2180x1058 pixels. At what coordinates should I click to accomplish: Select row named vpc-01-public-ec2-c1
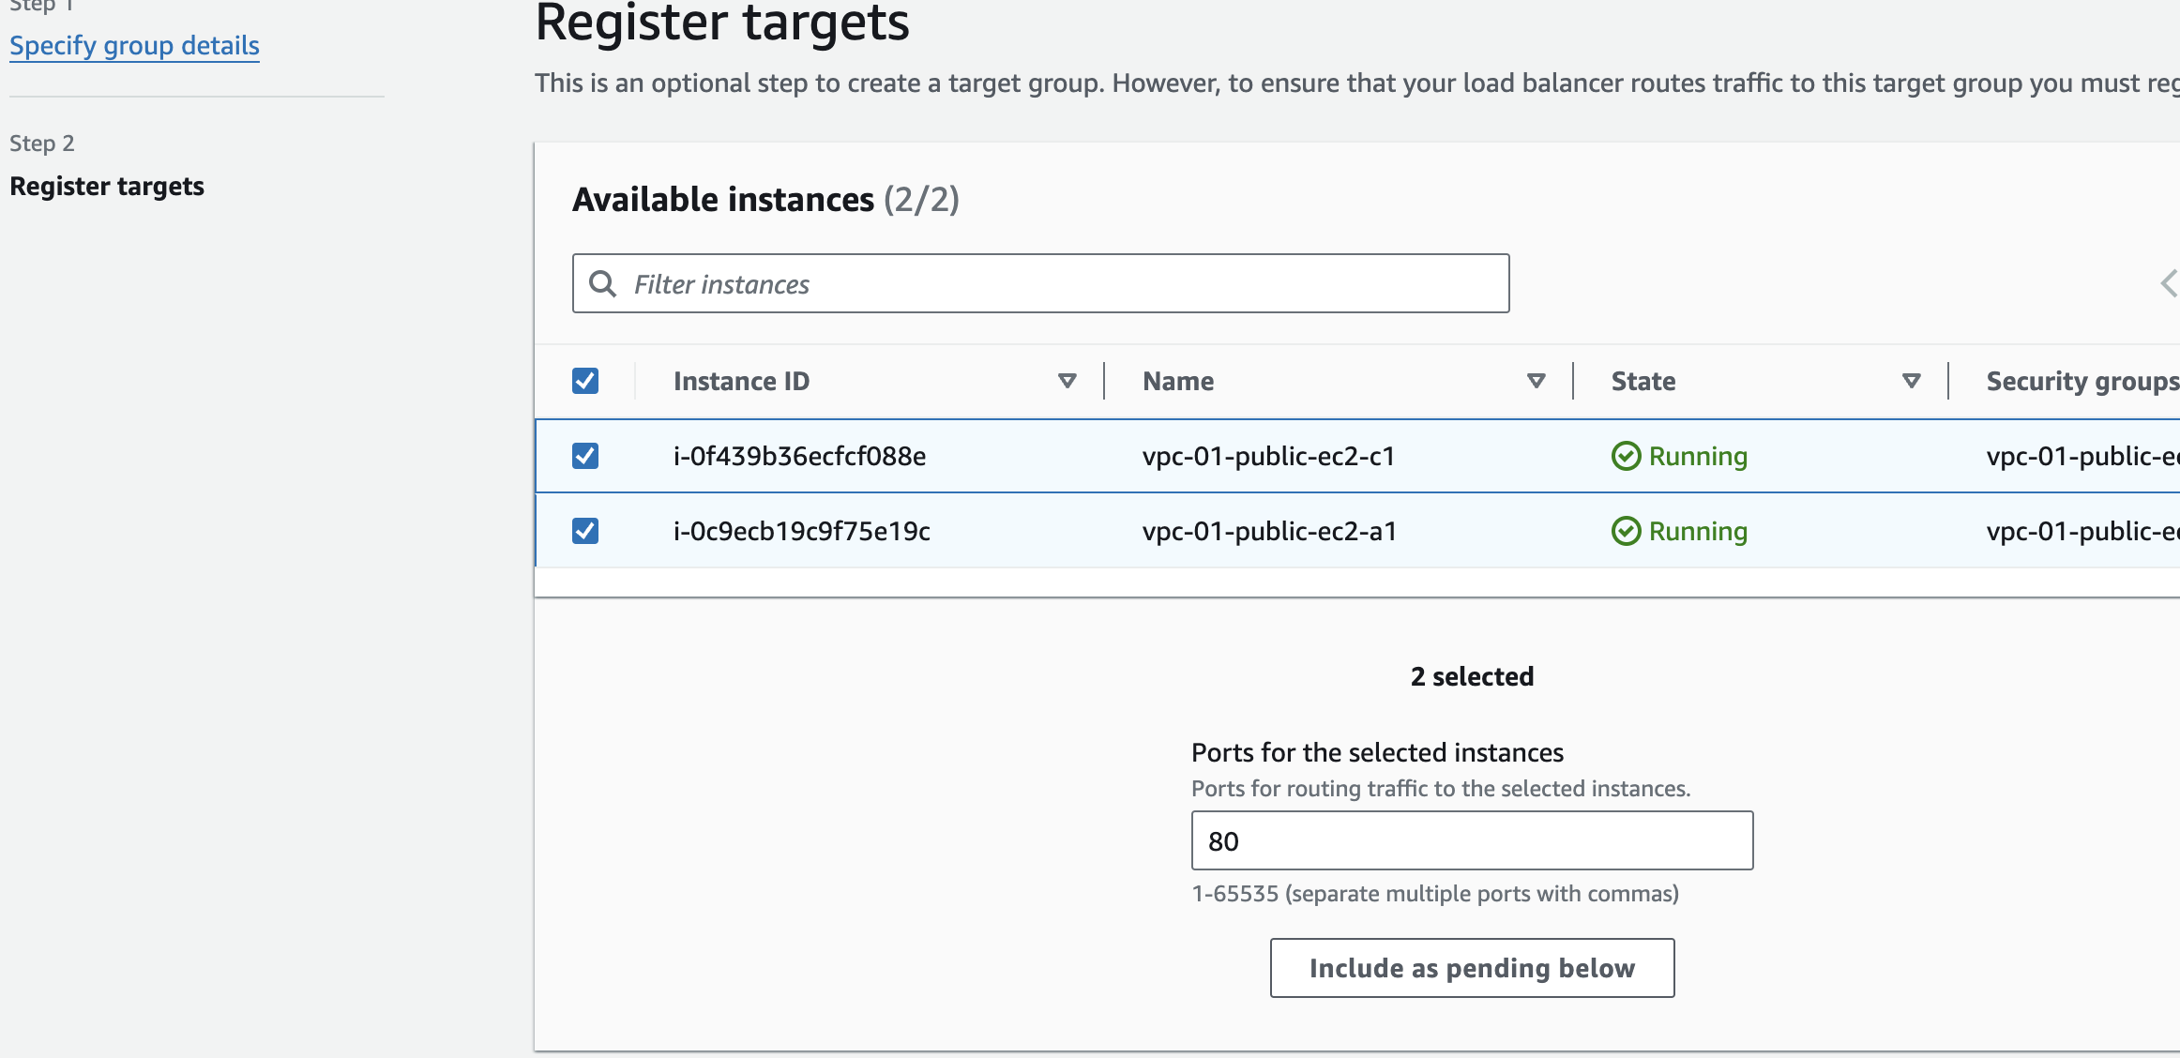click(1268, 457)
